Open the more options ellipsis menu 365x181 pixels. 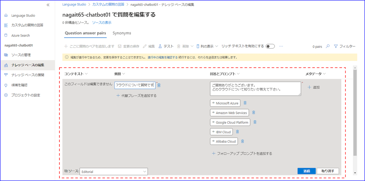[x=281, y=46]
